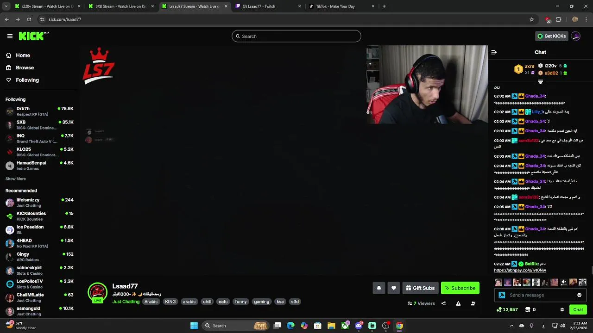The image size is (593, 333).
Task: Click the Just Chatting category link
Action: point(126,302)
